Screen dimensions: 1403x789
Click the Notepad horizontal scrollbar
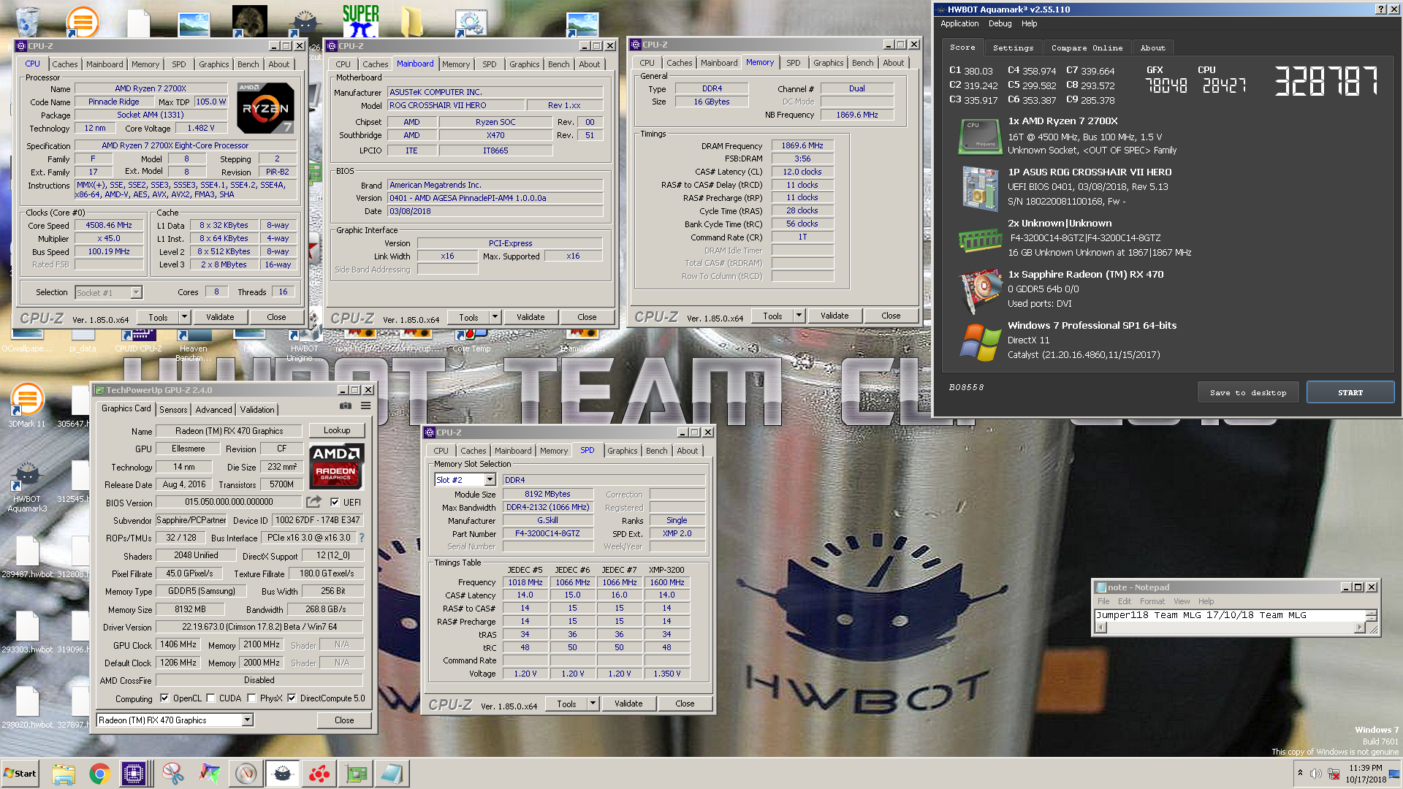click(x=1231, y=628)
